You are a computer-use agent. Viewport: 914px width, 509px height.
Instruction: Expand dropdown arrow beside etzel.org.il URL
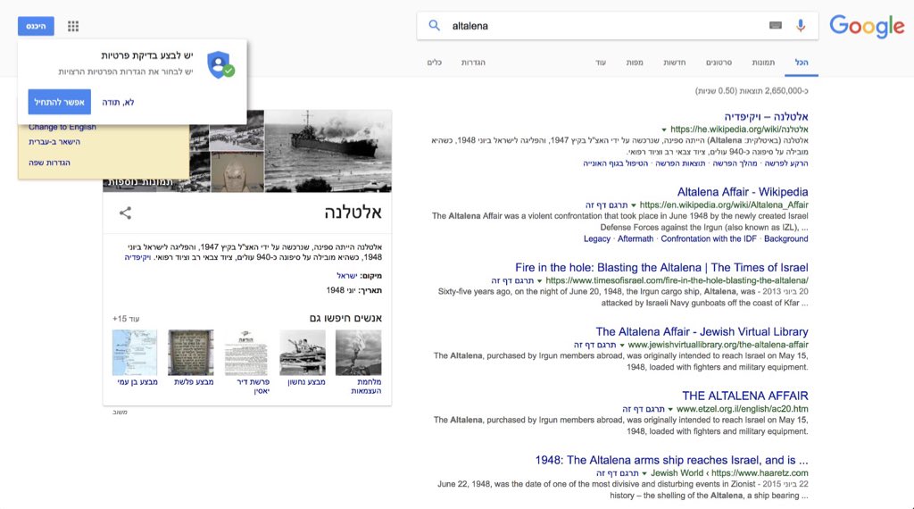[670, 409]
